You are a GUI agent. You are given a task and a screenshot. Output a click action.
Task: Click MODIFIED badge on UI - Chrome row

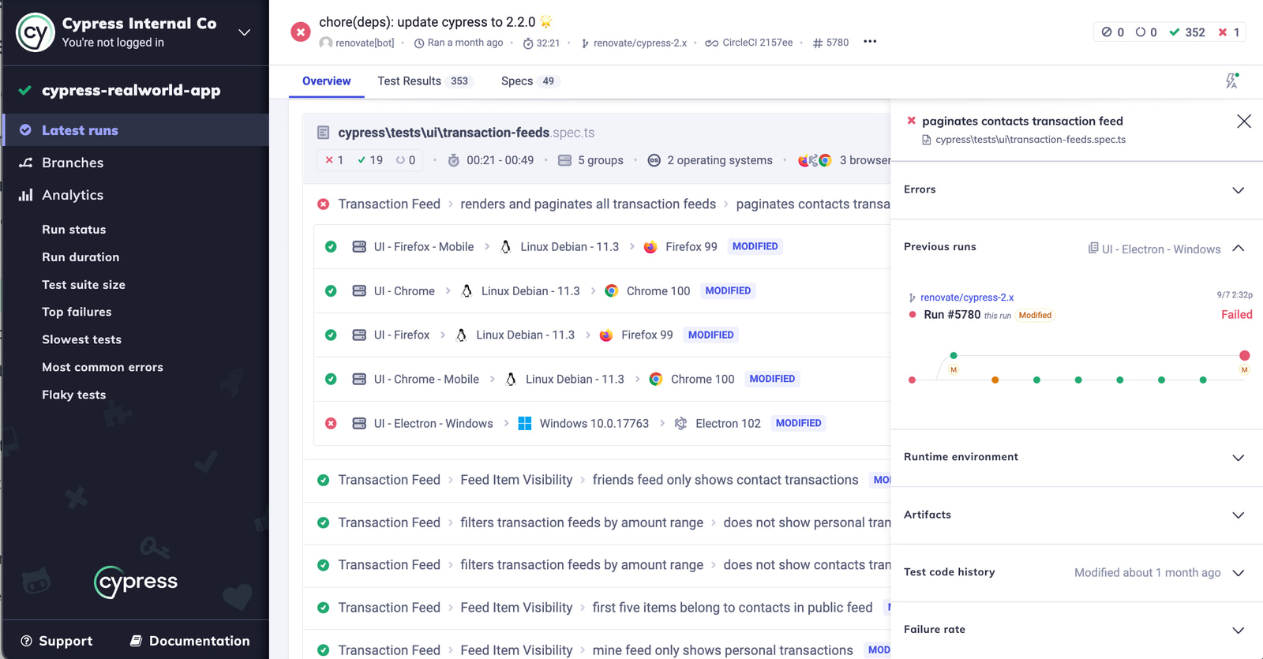(x=728, y=291)
